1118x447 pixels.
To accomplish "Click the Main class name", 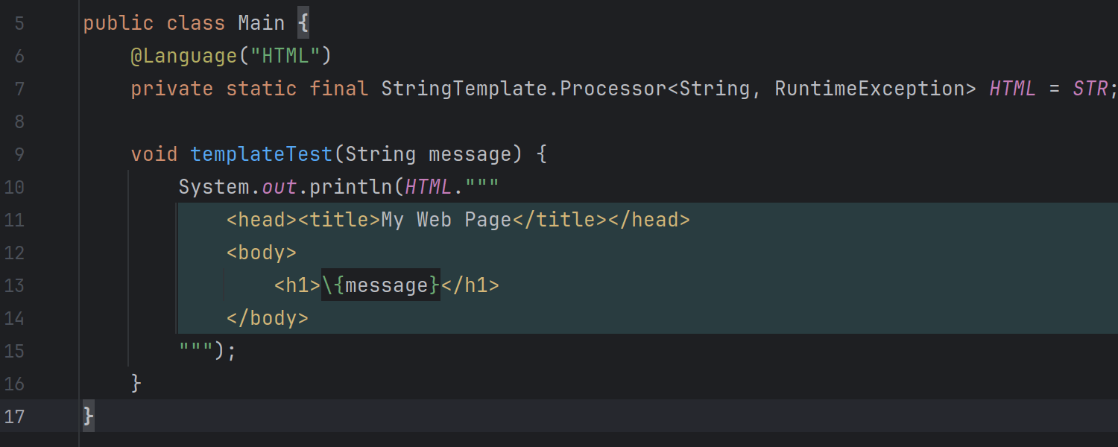I will (261, 23).
